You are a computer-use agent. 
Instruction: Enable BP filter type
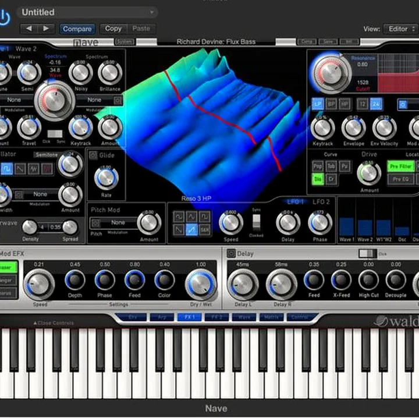pos(331,104)
